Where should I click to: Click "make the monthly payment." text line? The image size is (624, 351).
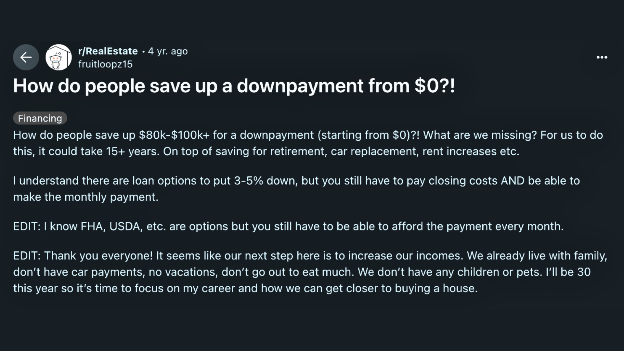click(x=86, y=197)
